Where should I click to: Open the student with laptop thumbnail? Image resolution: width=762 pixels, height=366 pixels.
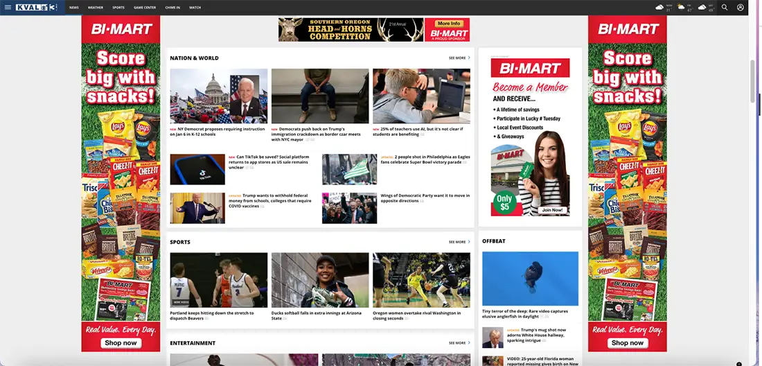click(x=421, y=96)
